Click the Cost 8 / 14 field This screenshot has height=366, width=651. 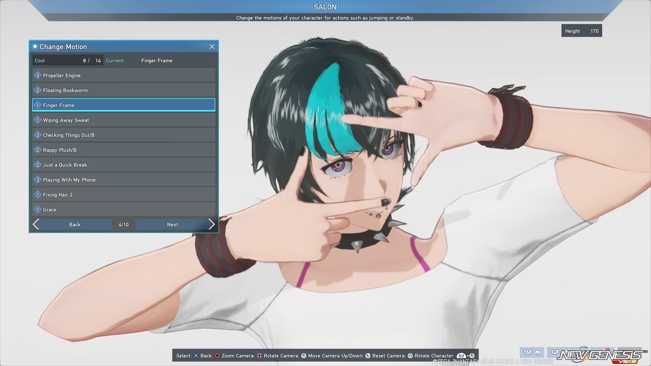(68, 61)
